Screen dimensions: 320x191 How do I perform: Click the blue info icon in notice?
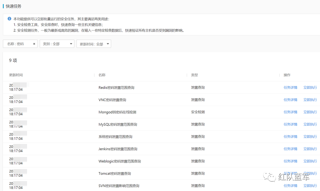point(10,19)
